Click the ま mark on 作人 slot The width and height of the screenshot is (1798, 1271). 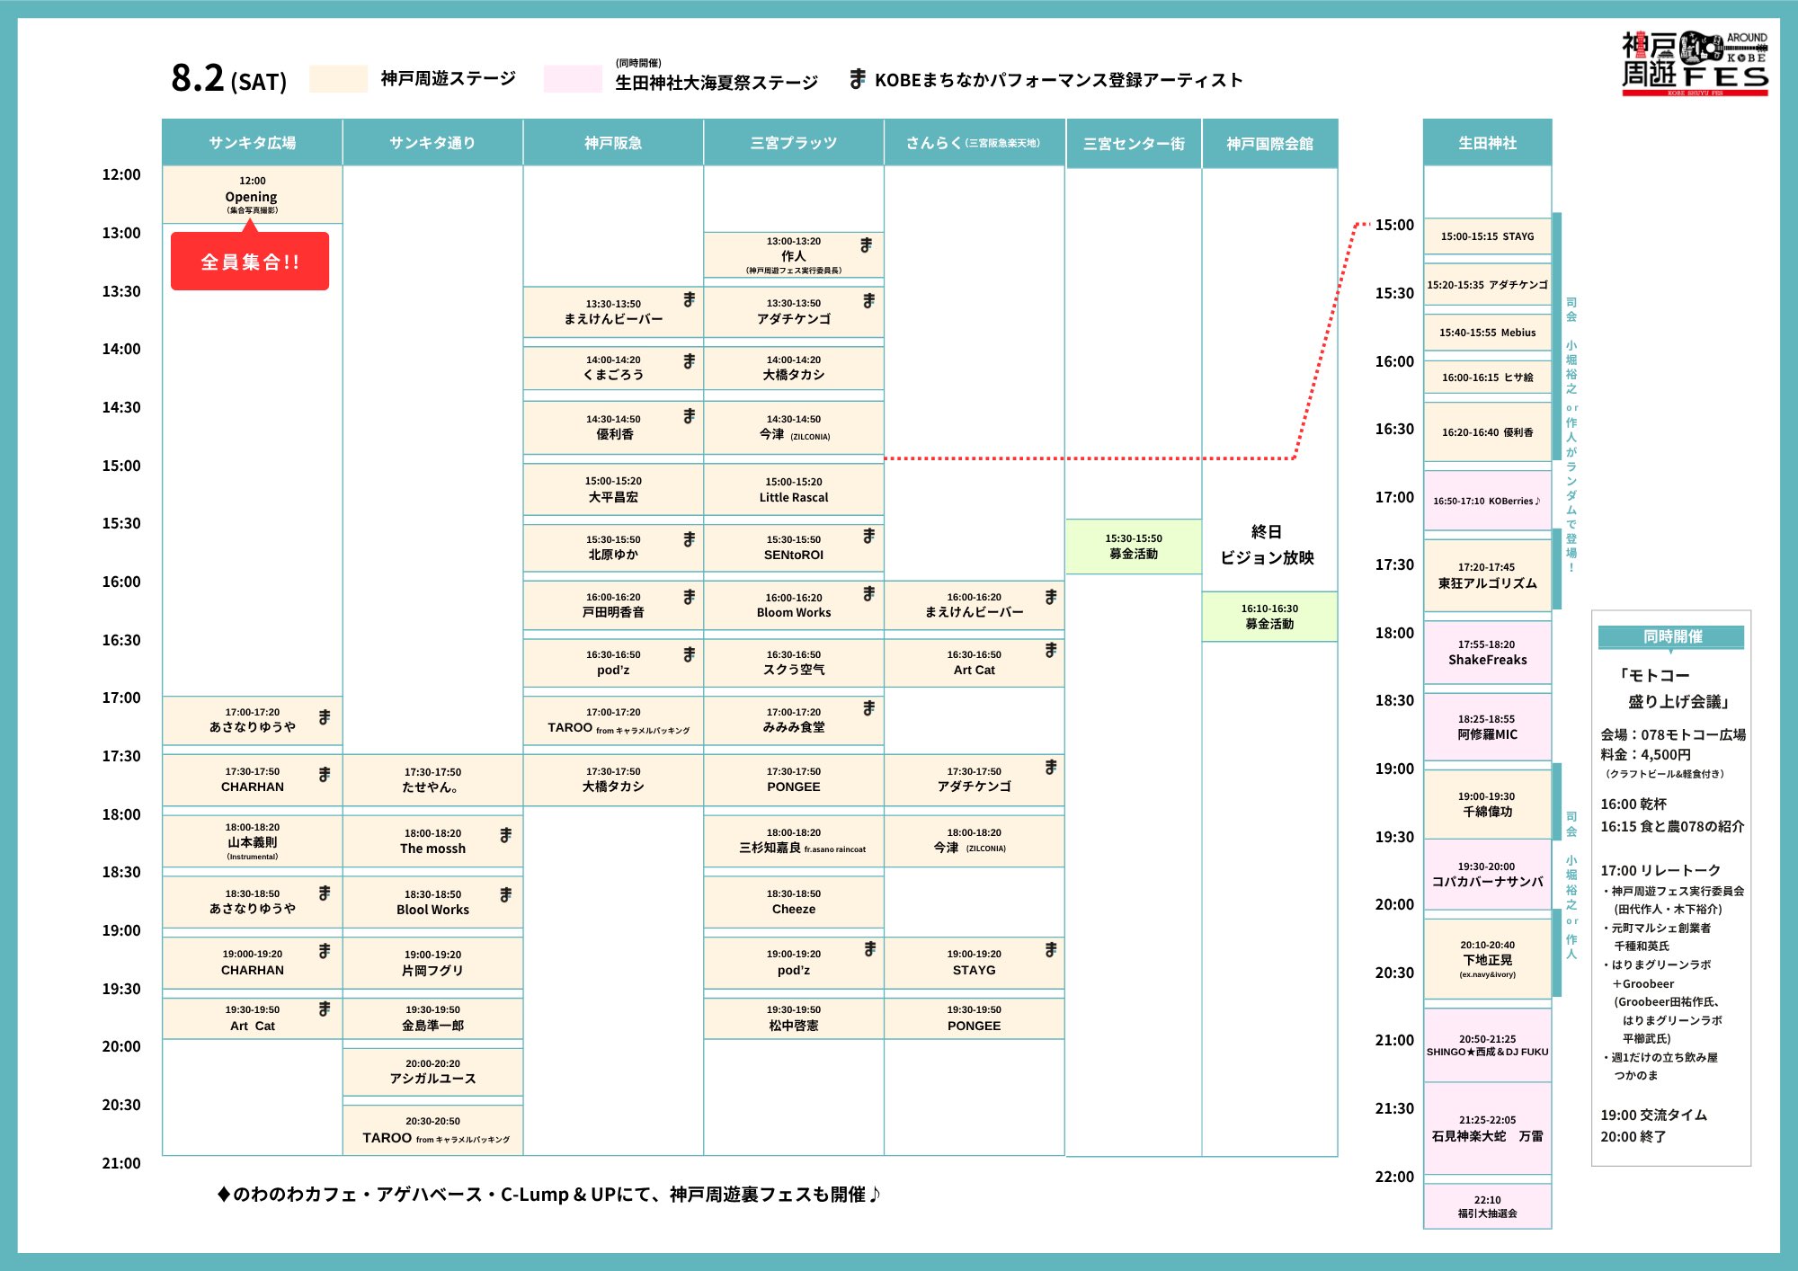coord(866,244)
